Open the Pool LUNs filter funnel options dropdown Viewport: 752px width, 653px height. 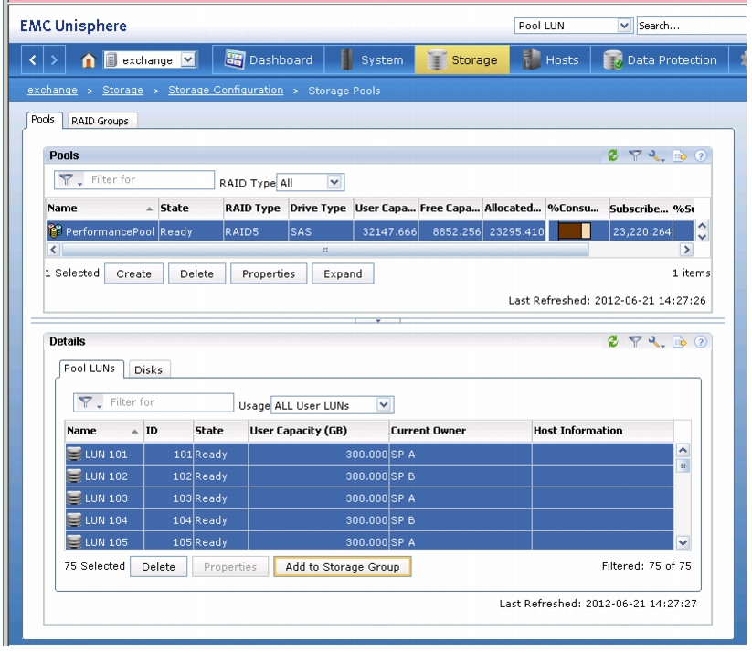[89, 402]
